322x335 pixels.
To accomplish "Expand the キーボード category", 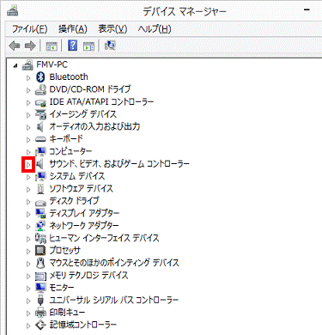I will pos(28,140).
